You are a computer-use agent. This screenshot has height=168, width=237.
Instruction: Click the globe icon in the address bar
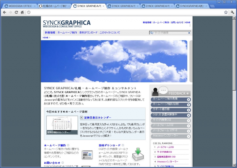pyautogui.click(x=29, y=13)
